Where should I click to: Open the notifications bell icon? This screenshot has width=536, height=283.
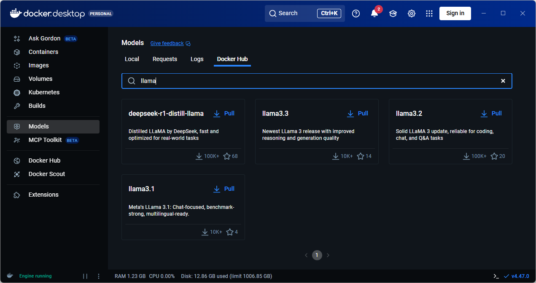(x=374, y=13)
